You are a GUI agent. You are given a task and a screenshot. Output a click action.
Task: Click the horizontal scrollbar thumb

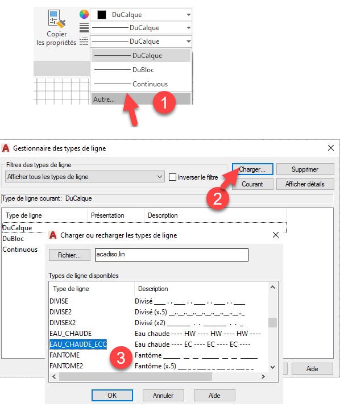coord(135,377)
